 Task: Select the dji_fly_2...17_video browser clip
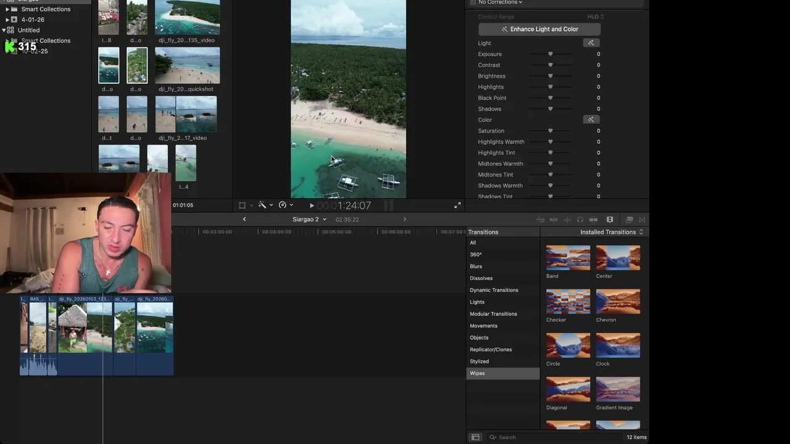(186, 114)
